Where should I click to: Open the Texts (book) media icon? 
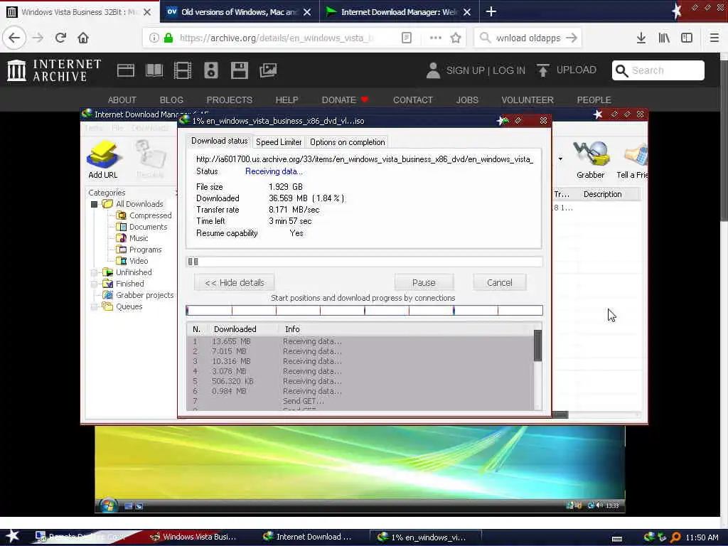[x=154, y=70]
